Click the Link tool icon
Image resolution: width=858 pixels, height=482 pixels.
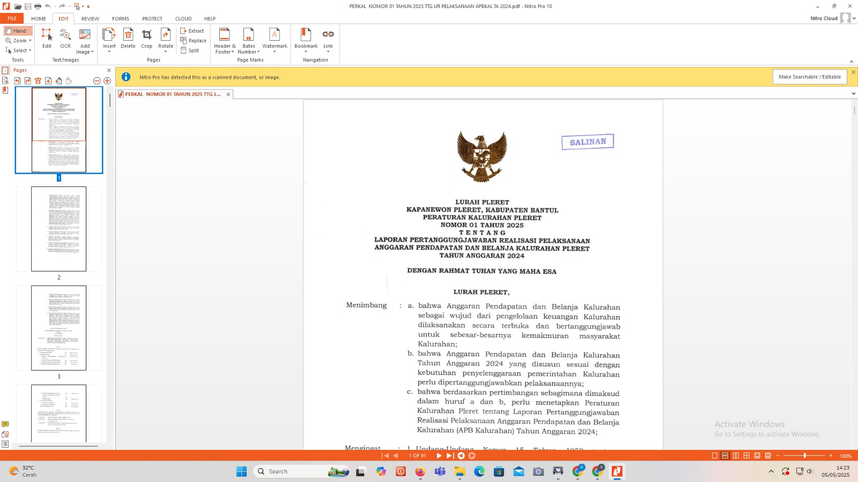pyautogui.click(x=328, y=35)
